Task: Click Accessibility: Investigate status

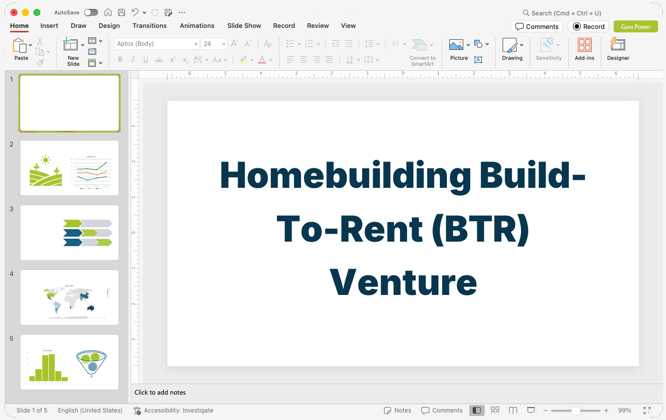Action: 173,411
